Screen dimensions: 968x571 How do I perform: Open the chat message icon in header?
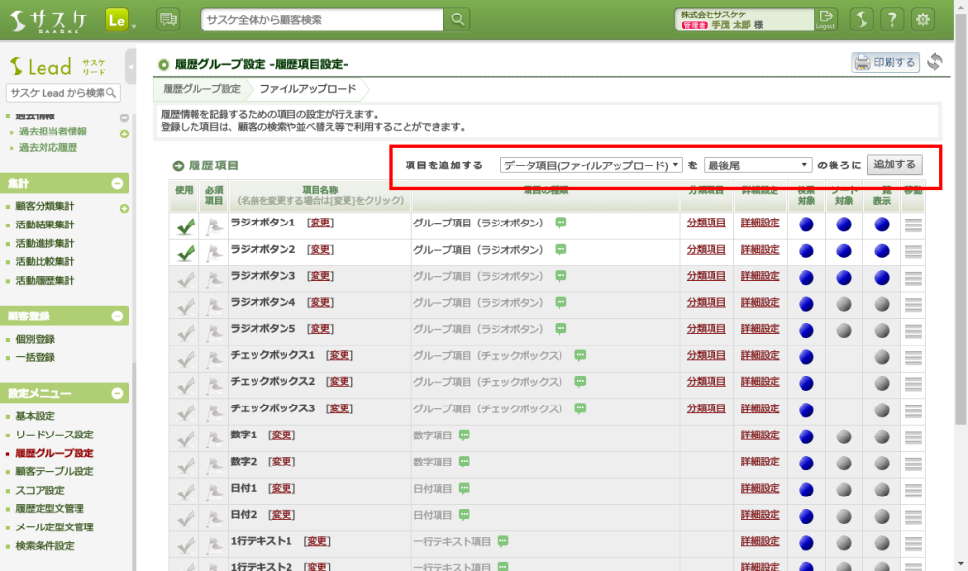[x=167, y=19]
